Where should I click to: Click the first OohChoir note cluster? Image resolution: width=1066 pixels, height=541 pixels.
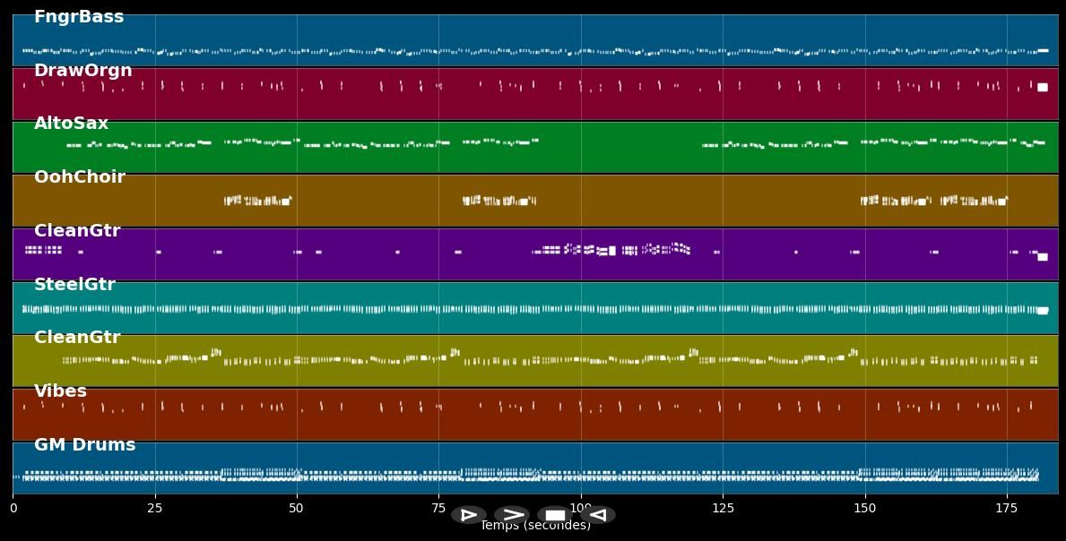257,201
